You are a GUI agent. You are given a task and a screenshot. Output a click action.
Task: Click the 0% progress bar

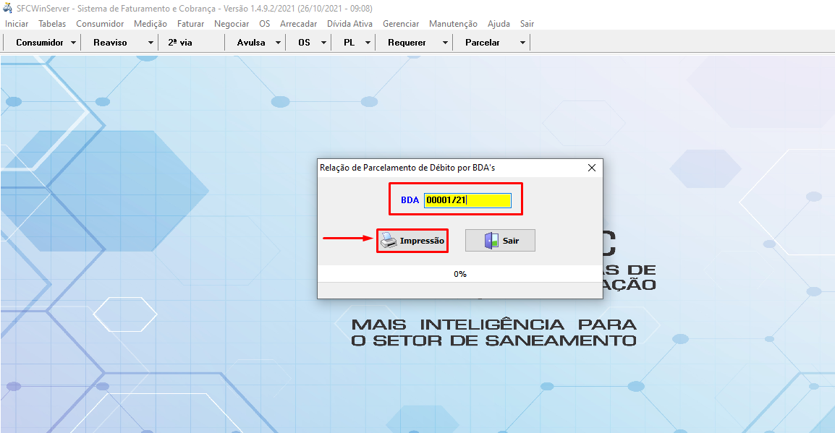click(x=460, y=273)
